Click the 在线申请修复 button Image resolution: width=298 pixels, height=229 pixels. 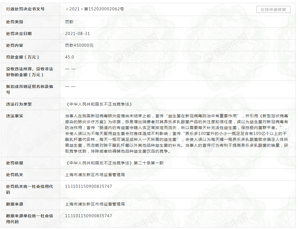click(273, 10)
